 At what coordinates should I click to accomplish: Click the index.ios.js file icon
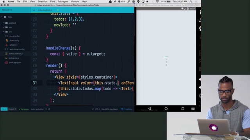pyautogui.click(x=7, y=58)
